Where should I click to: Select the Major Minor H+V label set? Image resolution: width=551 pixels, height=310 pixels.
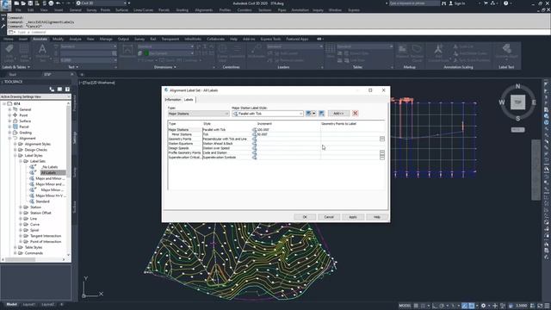point(51,195)
